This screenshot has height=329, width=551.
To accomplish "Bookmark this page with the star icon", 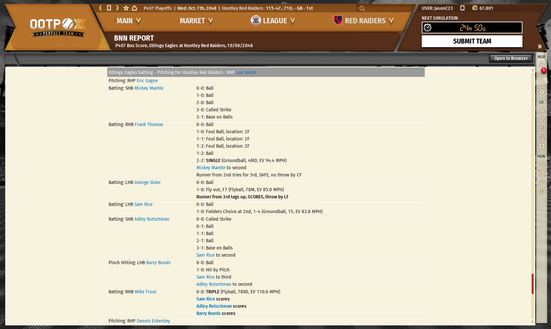I will [126, 8].
